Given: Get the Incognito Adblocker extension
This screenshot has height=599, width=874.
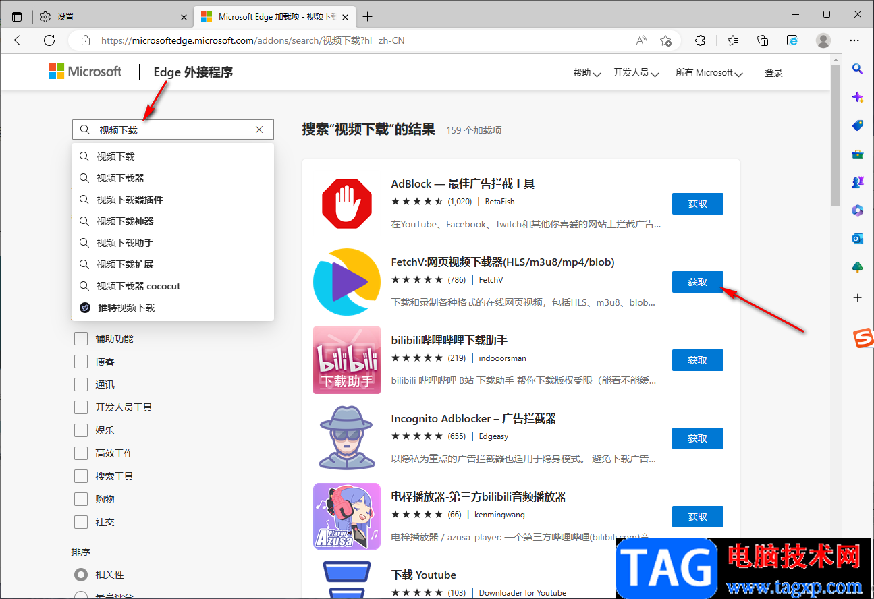Looking at the screenshot, I should point(697,438).
